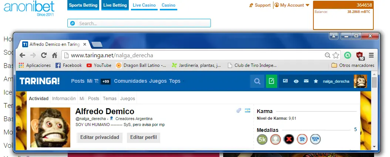Open the uBlock Origin extension icon
Image resolution: width=390 pixels, height=157 pixels.
tap(360, 56)
